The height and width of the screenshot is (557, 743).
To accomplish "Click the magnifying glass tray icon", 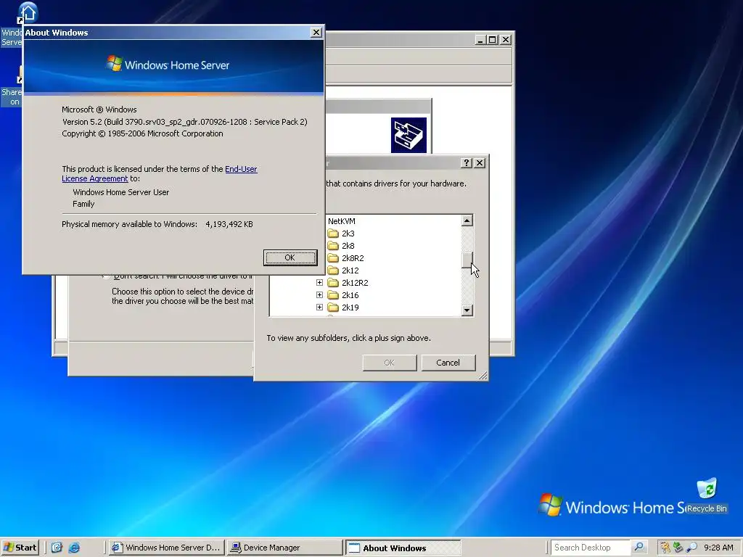I will tap(691, 548).
